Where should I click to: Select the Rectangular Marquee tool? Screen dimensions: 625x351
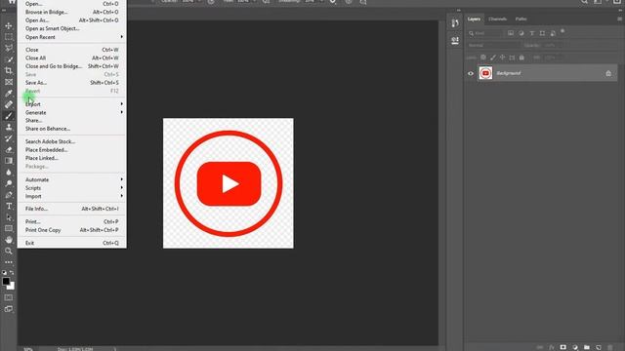pos(9,37)
